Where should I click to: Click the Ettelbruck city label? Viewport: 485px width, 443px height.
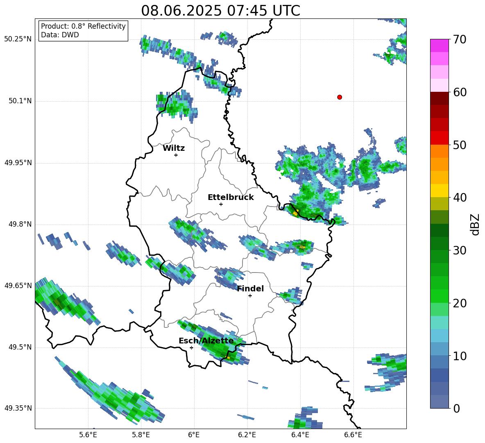[231, 198]
